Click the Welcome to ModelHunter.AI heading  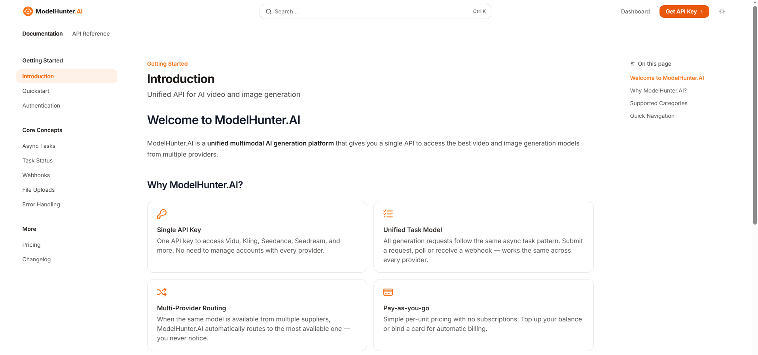click(224, 120)
